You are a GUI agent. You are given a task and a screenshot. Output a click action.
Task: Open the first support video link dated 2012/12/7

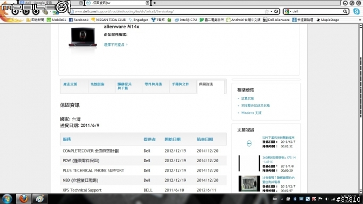point(278,138)
